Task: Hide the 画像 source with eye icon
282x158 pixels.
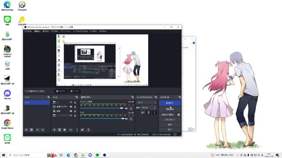Action: tap(71, 111)
